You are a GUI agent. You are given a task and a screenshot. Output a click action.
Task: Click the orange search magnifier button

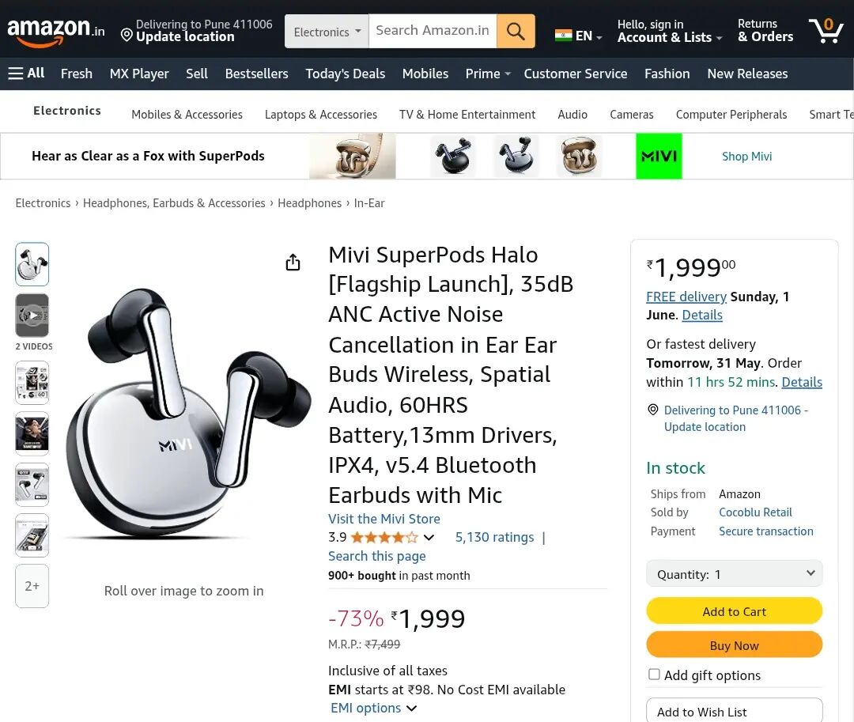pos(516,31)
